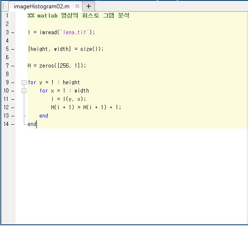
Task: Open a new editor tab with plus
Action: pyautogui.click(x=89, y=6)
